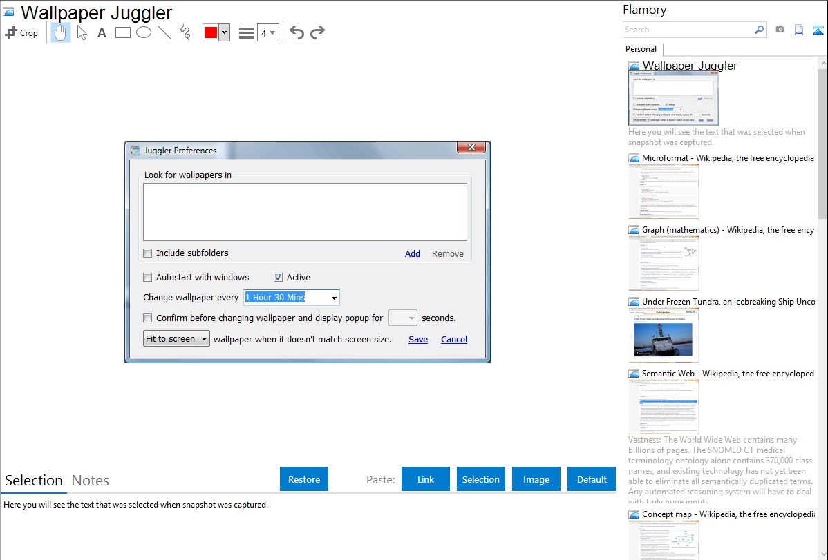Click the selection text area
Viewport: 828px width, 560px height.
308,528
